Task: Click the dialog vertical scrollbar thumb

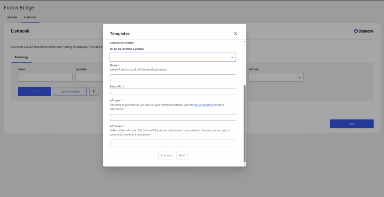Action: pyautogui.click(x=244, y=123)
